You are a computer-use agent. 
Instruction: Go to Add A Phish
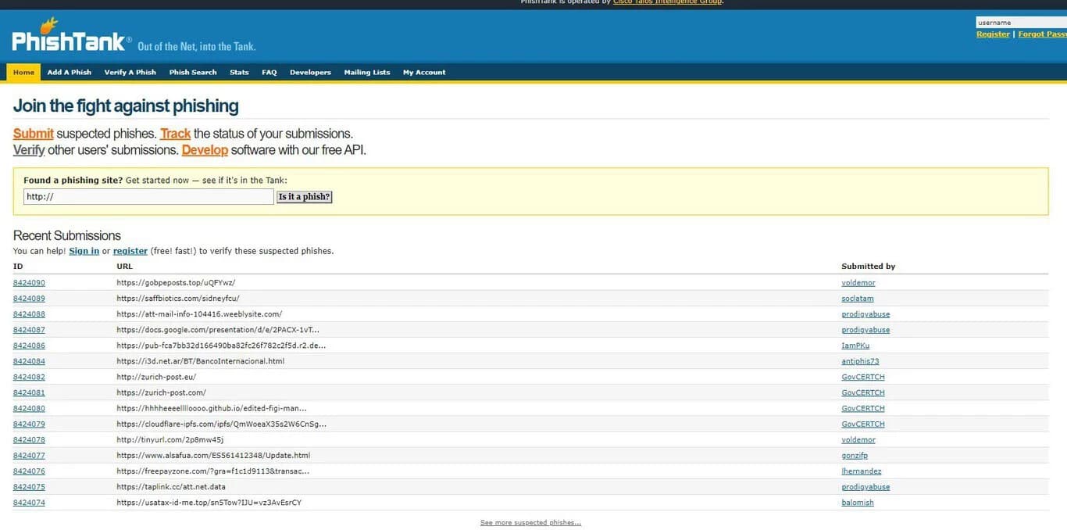[70, 72]
